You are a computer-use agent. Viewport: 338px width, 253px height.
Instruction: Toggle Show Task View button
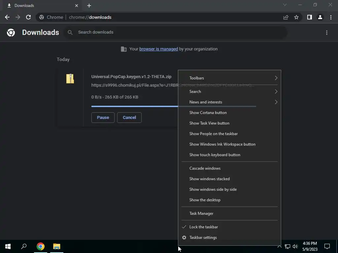tap(230, 123)
